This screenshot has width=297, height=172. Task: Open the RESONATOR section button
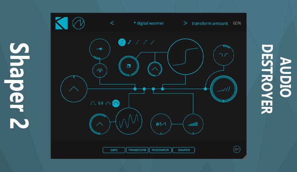click(160, 150)
